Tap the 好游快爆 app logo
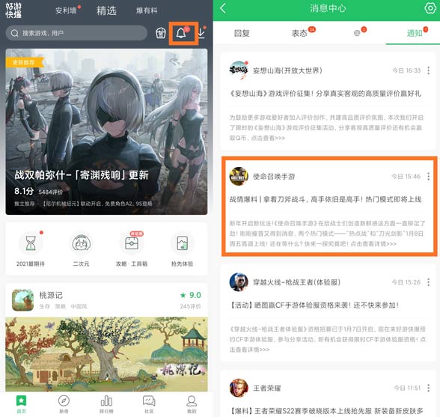This screenshot has width=440, height=417. click(x=13, y=10)
